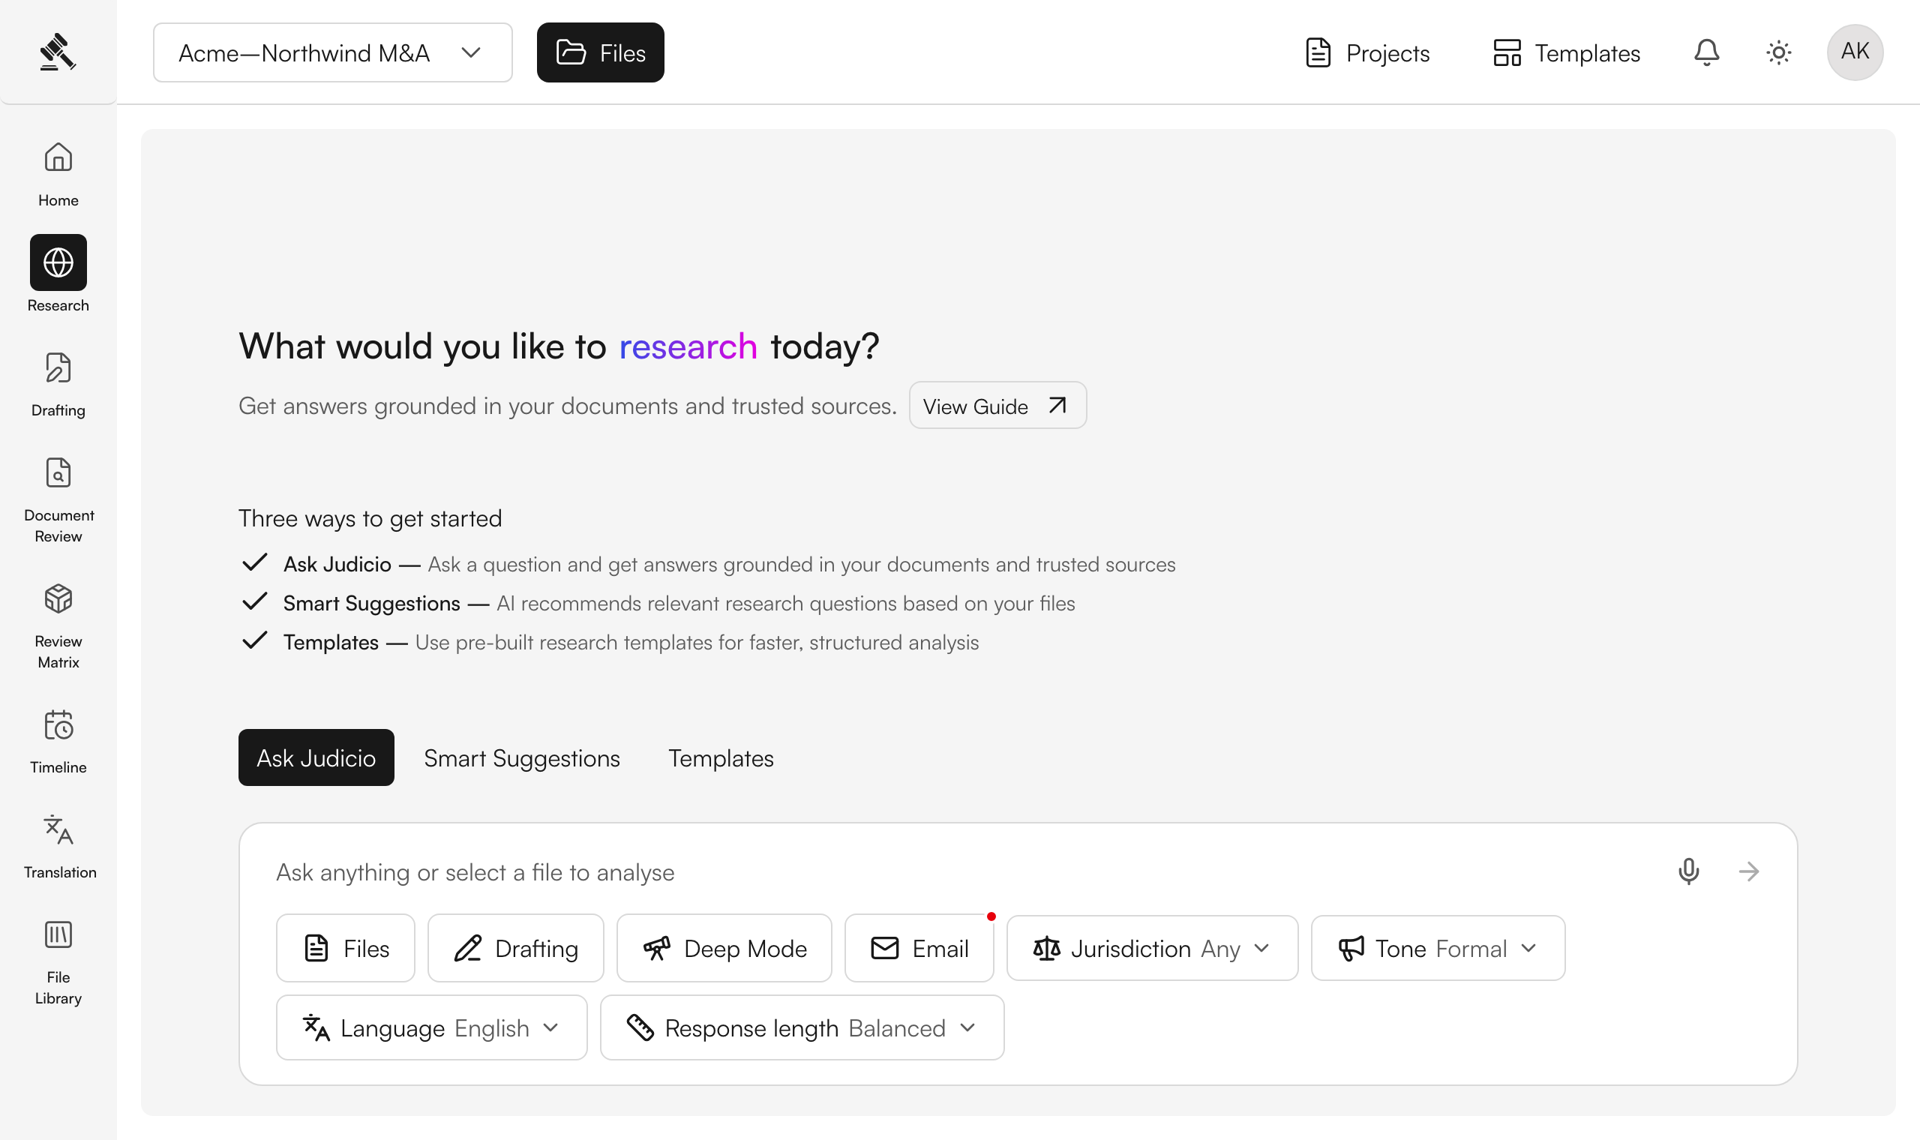Open Document Review in sidebar
Image resolution: width=1920 pixels, height=1140 pixels.
(x=58, y=501)
